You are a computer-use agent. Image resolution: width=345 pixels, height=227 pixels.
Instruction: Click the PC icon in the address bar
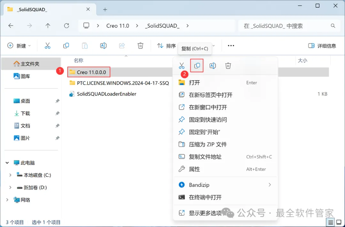(x=86, y=26)
